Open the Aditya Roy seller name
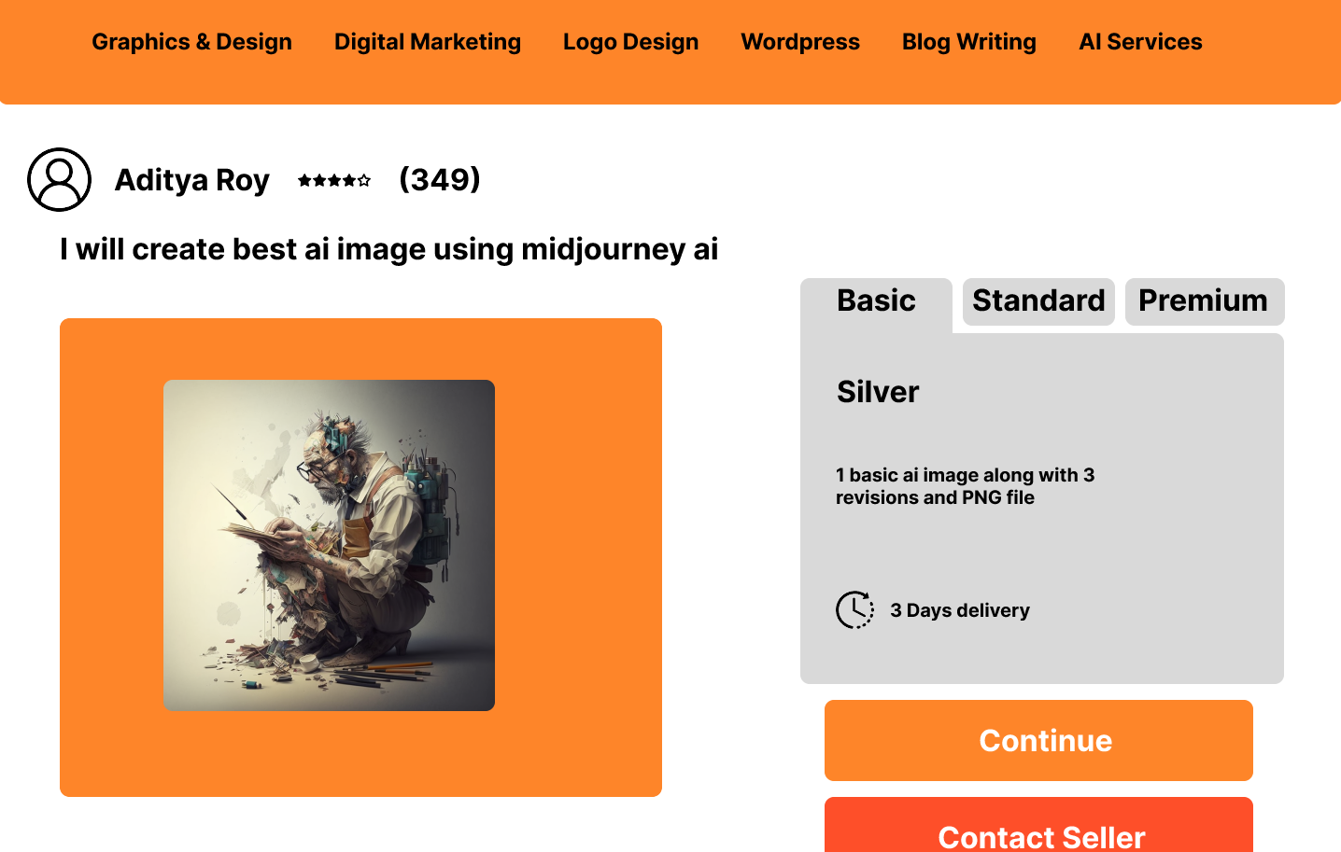This screenshot has width=1341, height=852. (x=192, y=180)
